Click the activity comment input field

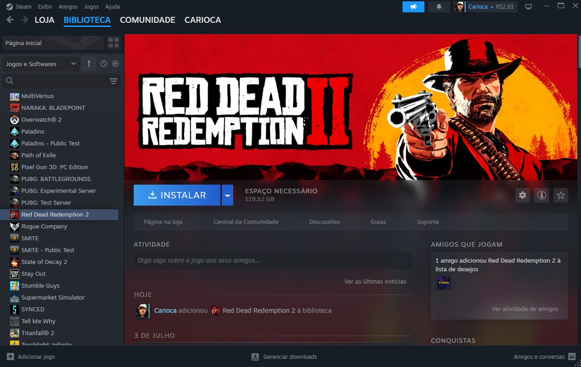tap(272, 260)
